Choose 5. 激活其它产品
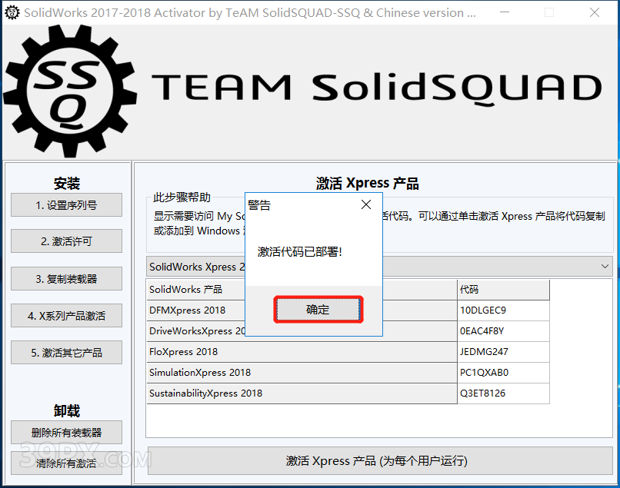Screen dimensions: 620x488 click(x=66, y=353)
